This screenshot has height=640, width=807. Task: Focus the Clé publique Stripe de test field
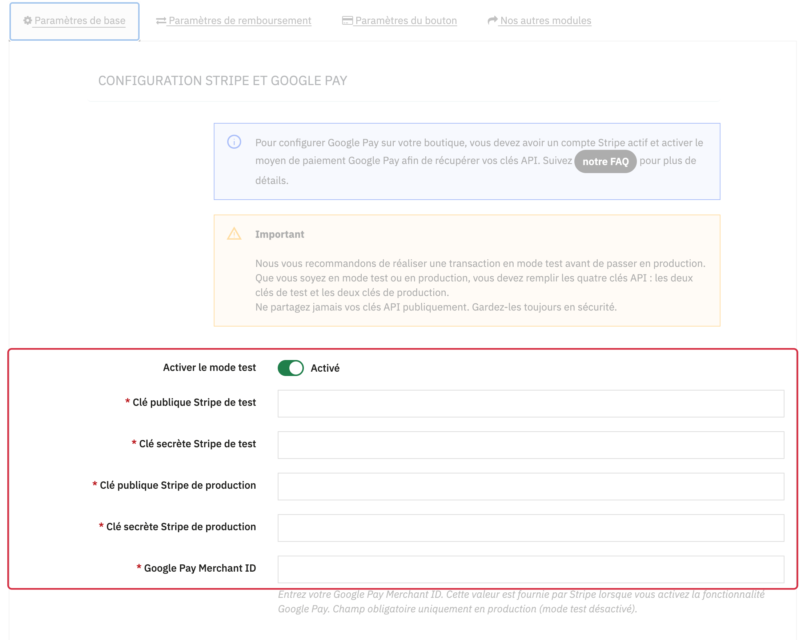coord(531,404)
